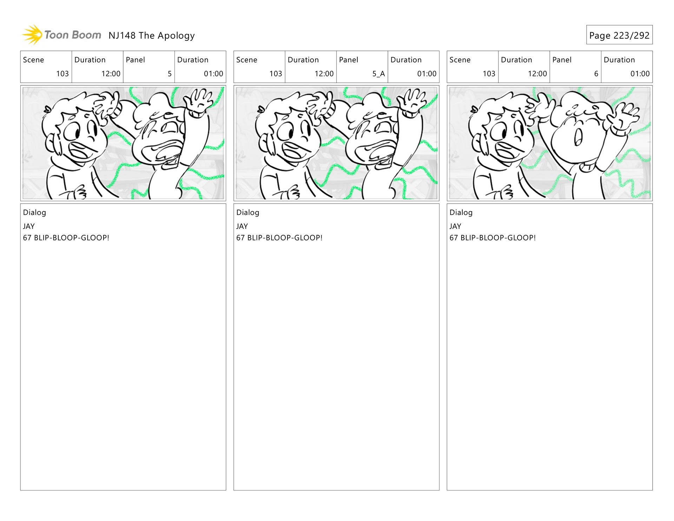The width and height of the screenshot is (674, 521).
Task: Click the Panel 5_A number cell
Action: [x=362, y=67]
